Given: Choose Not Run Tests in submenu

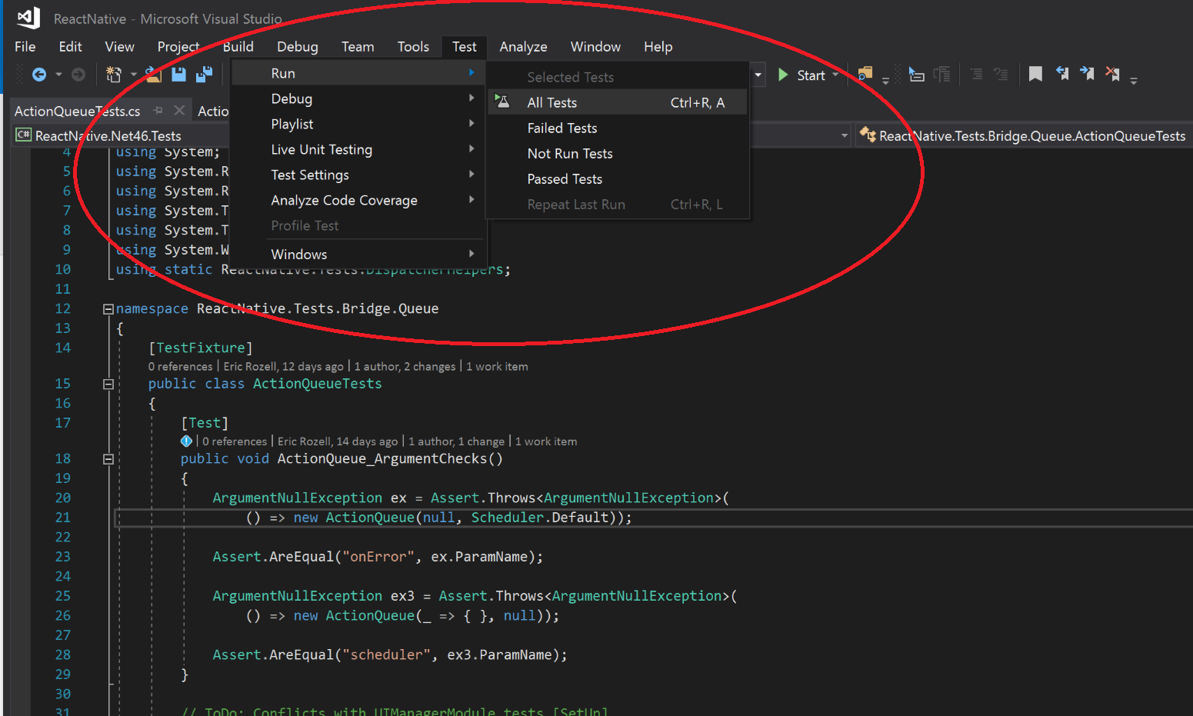Looking at the screenshot, I should coord(618,153).
